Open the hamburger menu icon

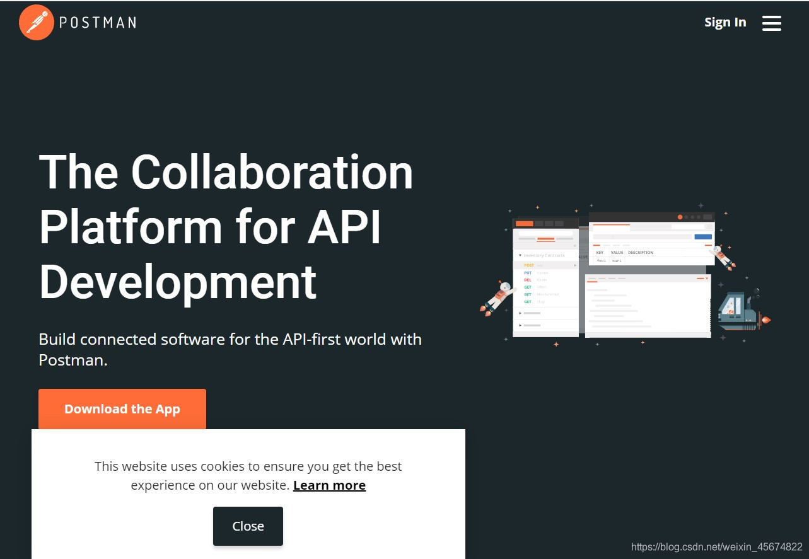coord(771,23)
